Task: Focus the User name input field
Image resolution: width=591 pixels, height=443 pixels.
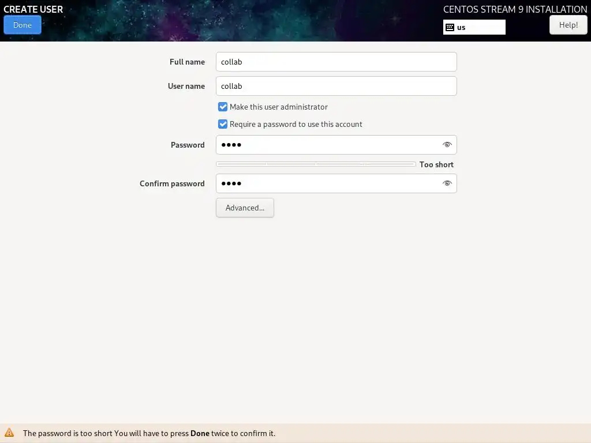Action: [336, 86]
